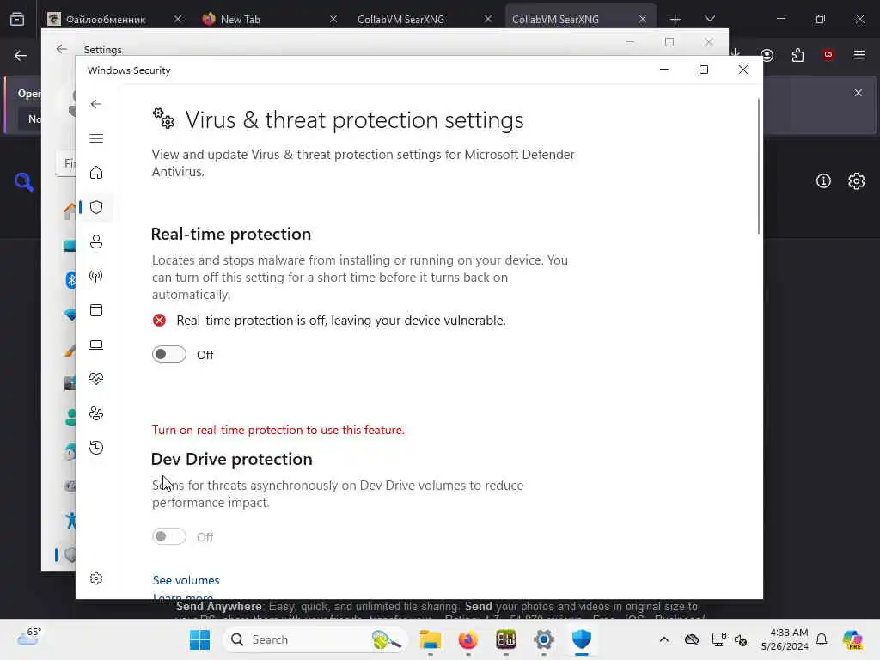Open Windows Security settings gear icon
The width and height of the screenshot is (880, 660).
[96, 578]
